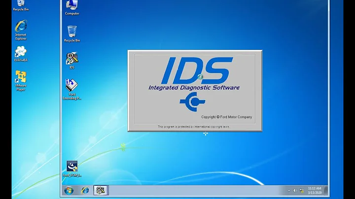
Task: Open Internet Explorer on the host desktop
Action: point(21,30)
